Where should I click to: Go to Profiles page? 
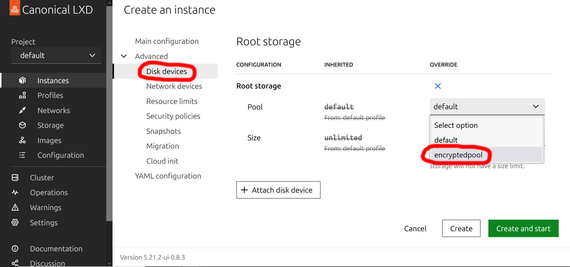tap(50, 95)
